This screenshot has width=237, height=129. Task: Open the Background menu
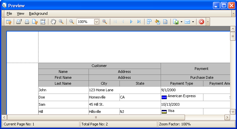coord(38,13)
